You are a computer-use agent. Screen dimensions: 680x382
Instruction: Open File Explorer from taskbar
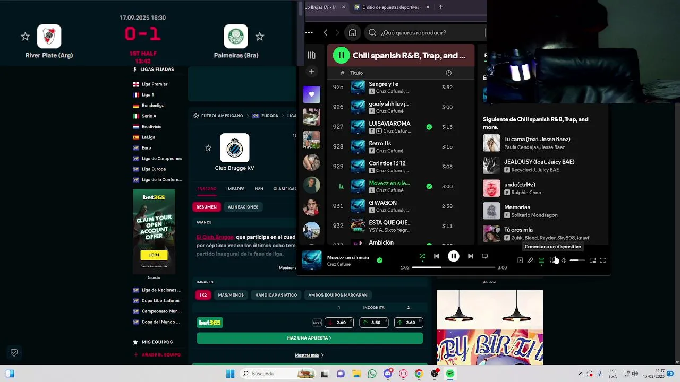[356, 374]
